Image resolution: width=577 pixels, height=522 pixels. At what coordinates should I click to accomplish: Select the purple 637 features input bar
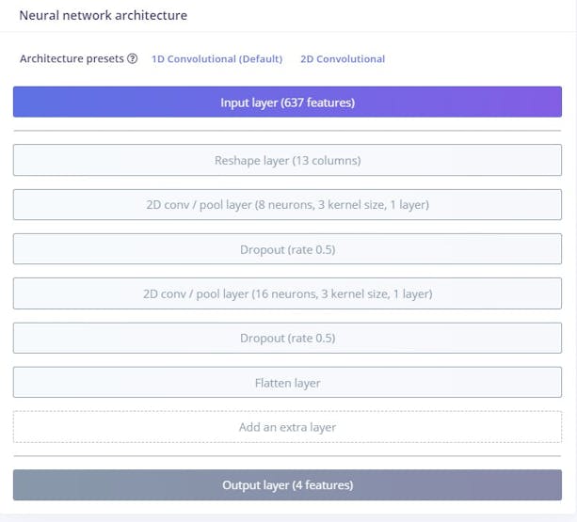(287, 103)
